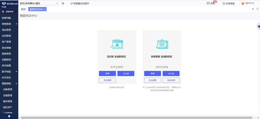Click the 业务单据 document voucher illustration
Screen dimensions: 260x119
[162, 44]
